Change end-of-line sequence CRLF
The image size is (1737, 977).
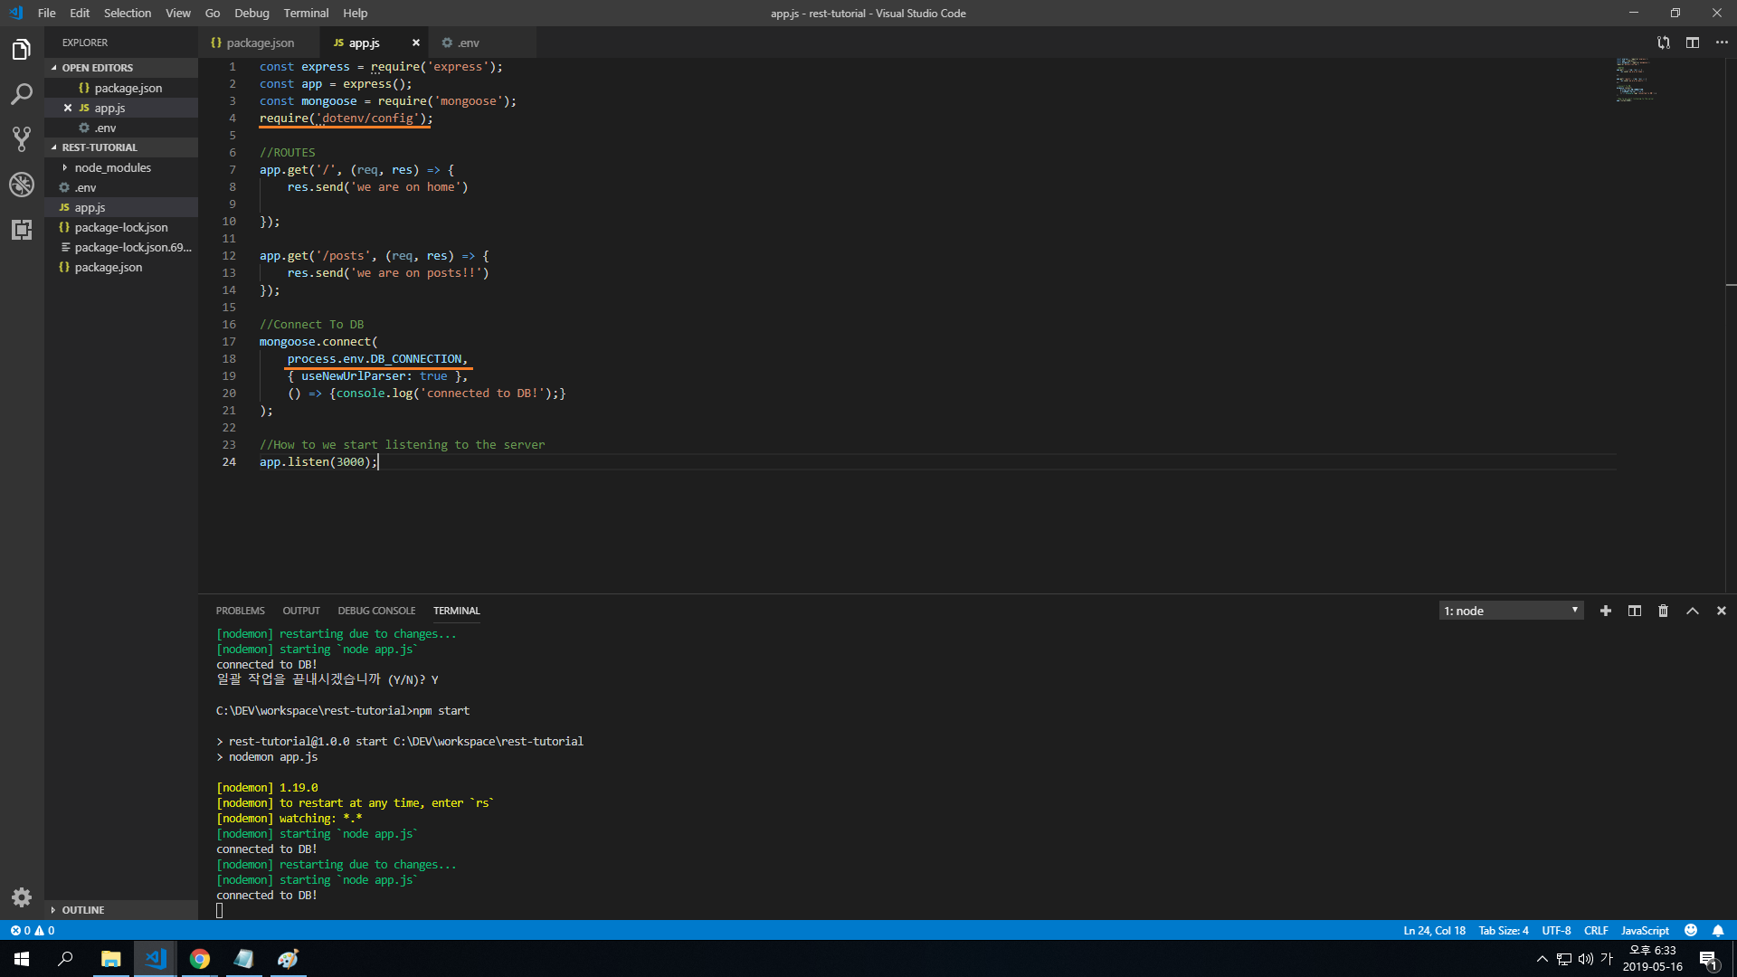click(1596, 930)
